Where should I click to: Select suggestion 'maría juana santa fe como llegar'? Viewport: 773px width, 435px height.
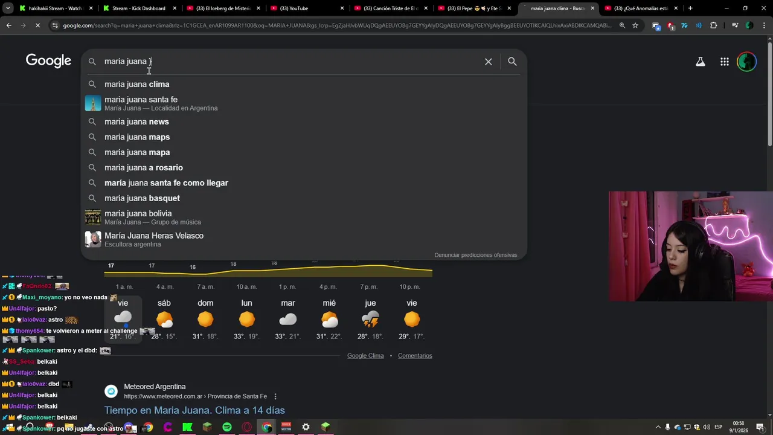tap(304, 183)
